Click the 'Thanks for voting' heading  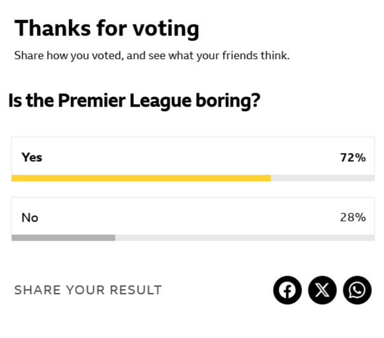pyautogui.click(x=107, y=29)
